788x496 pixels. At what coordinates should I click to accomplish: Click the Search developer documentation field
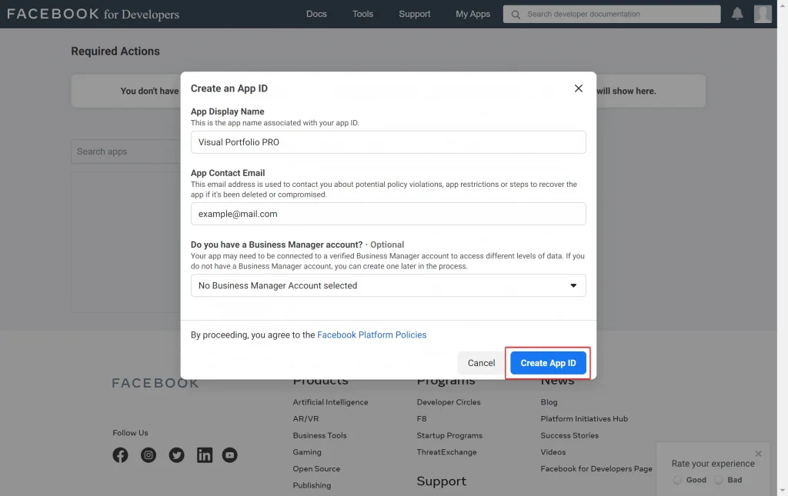pos(612,14)
